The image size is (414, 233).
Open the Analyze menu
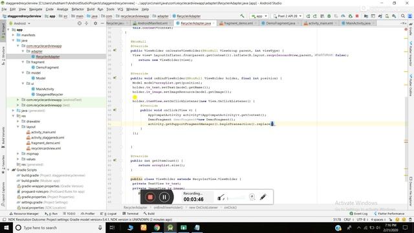[x=62, y=9]
